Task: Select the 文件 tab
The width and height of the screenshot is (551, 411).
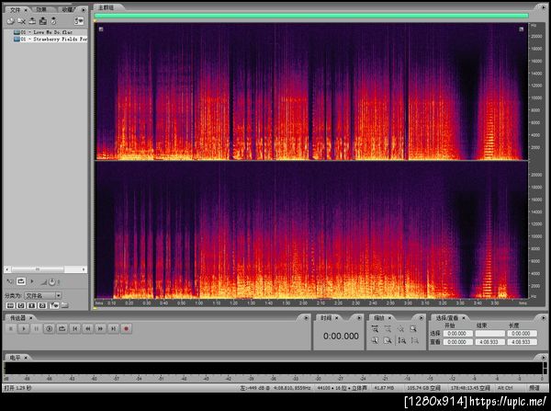Action: [x=15, y=9]
